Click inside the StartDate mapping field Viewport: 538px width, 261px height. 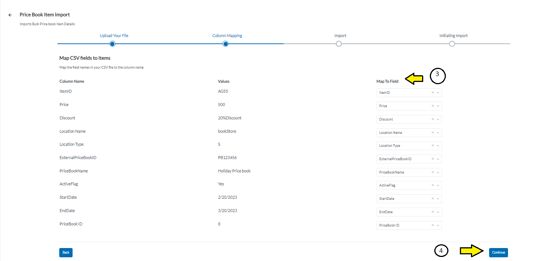click(409, 199)
